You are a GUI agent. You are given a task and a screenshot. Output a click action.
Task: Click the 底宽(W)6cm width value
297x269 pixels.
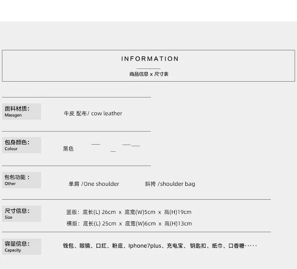point(140,223)
